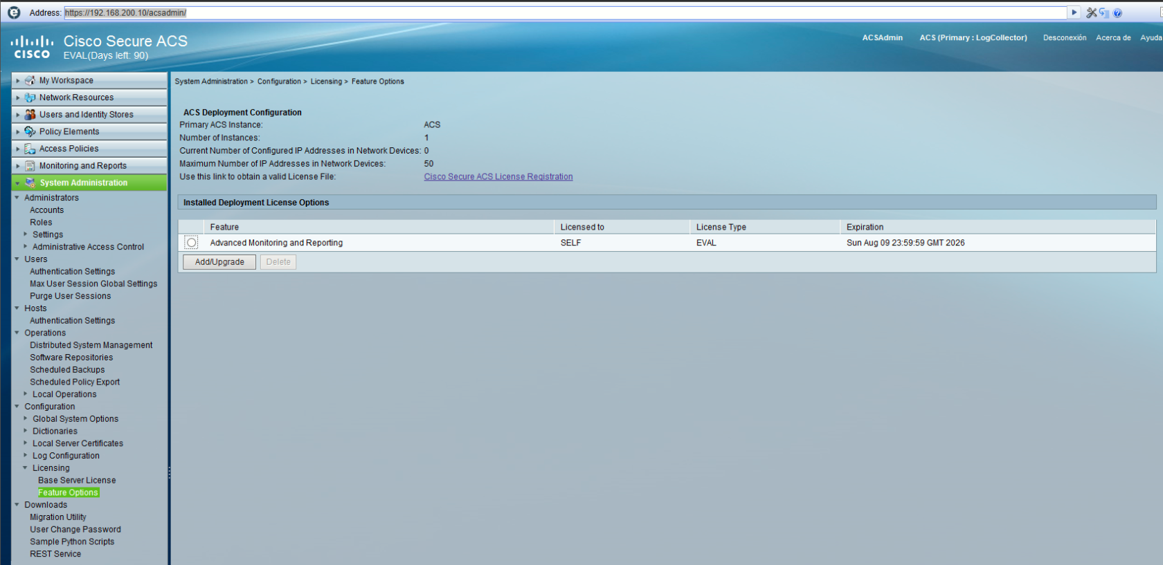Open Users and Identity Stores menu
The image size is (1163, 565).
click(89, 115)
